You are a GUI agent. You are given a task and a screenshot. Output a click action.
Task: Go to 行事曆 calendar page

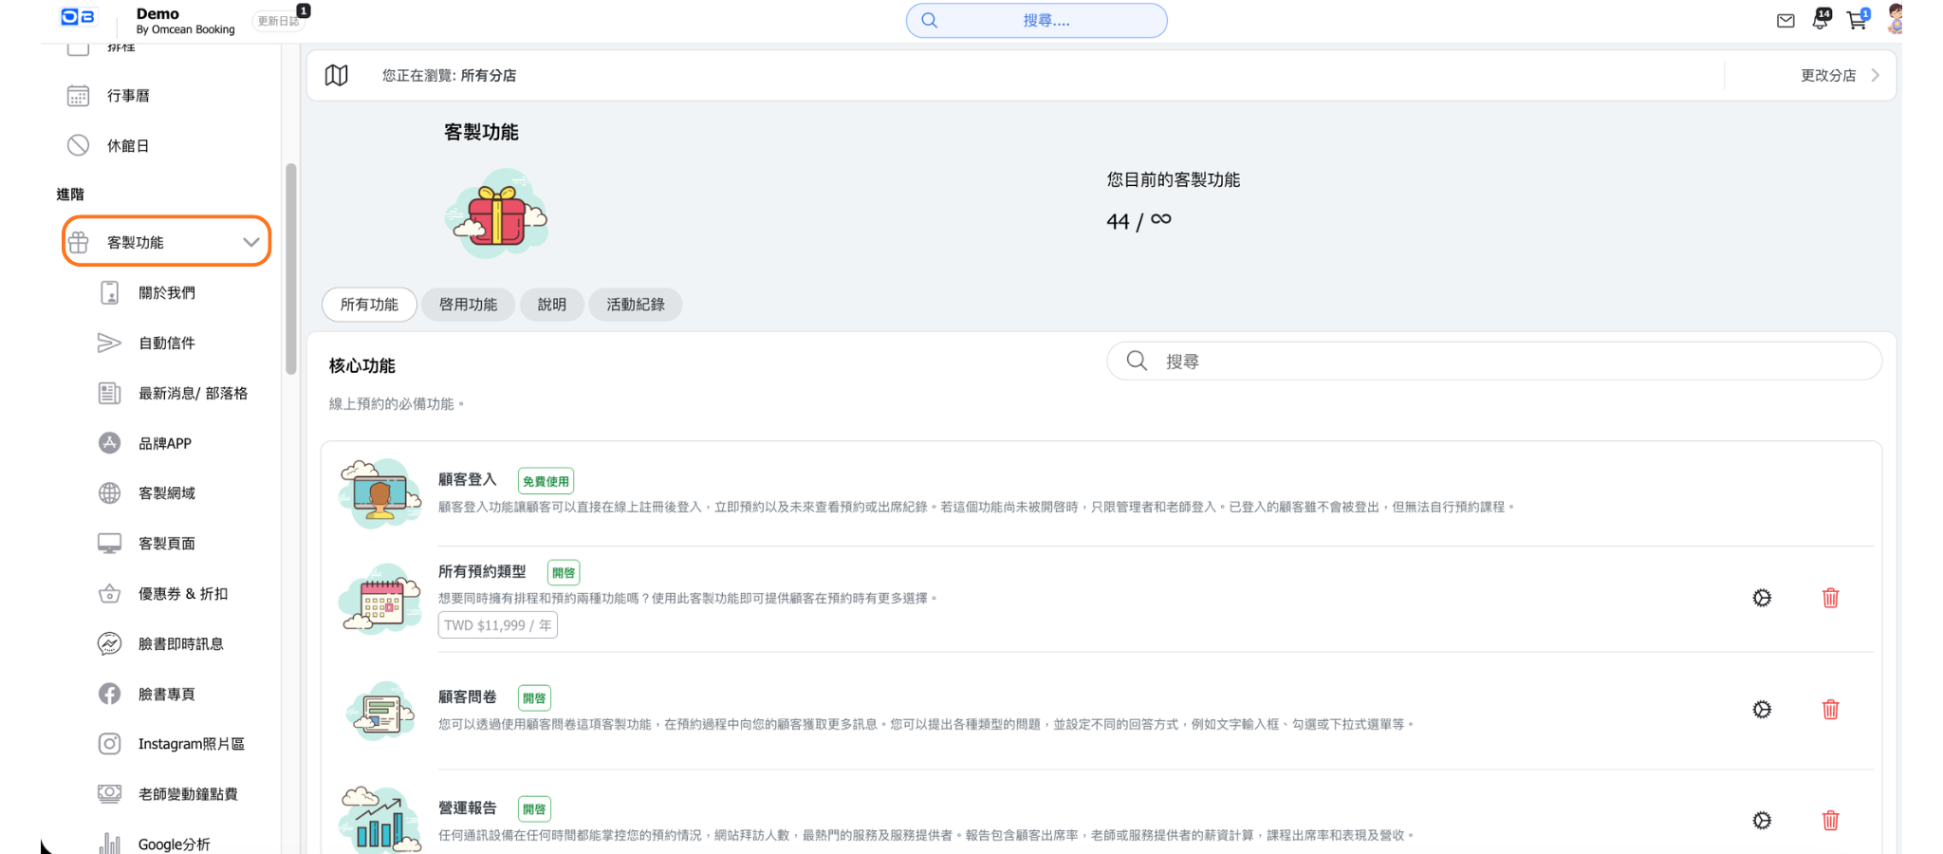click(128, 96)
